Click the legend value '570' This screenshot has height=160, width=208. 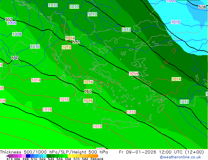[76, 159]
